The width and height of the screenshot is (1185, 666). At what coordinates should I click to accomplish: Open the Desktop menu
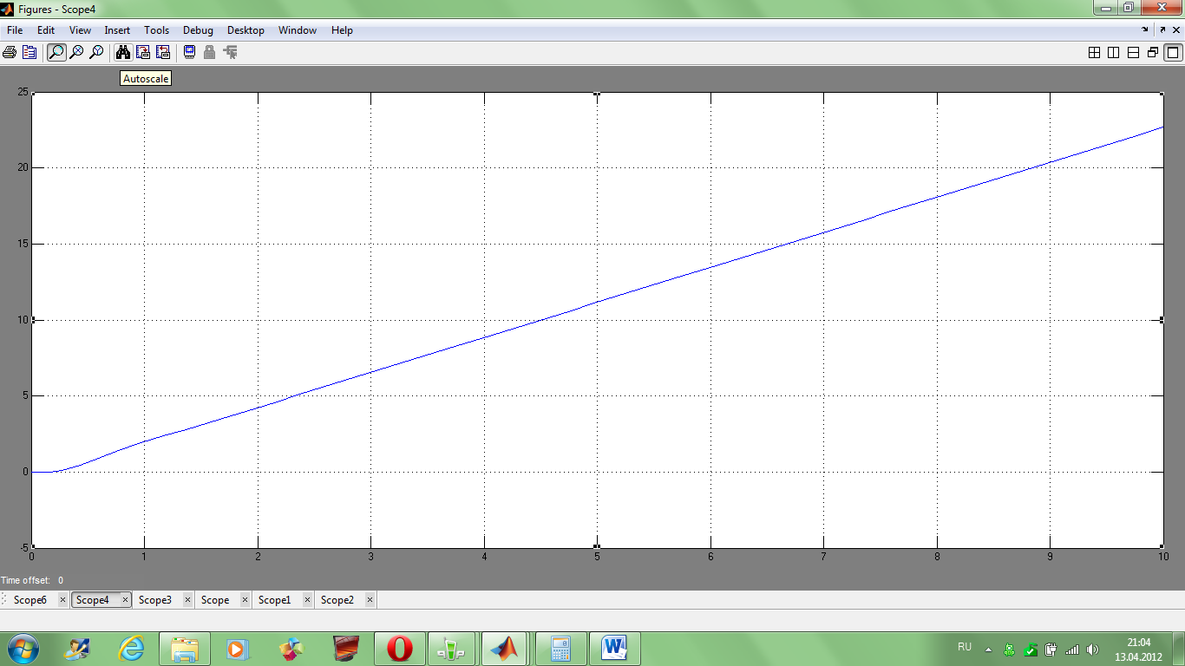[246, 30]
